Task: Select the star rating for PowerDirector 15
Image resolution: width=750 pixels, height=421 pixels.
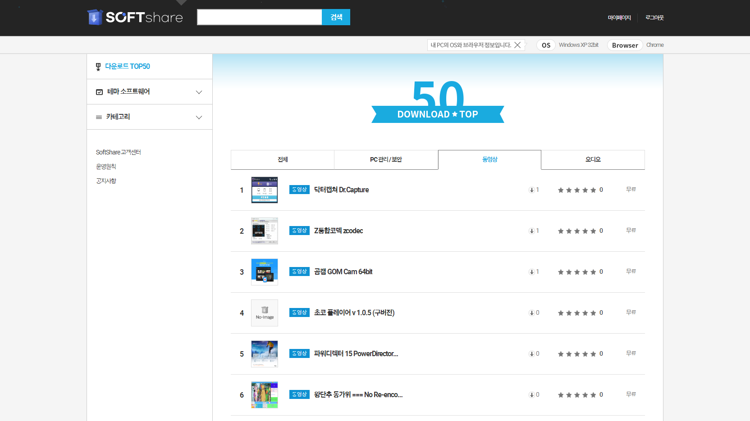Action: (577, 354)
